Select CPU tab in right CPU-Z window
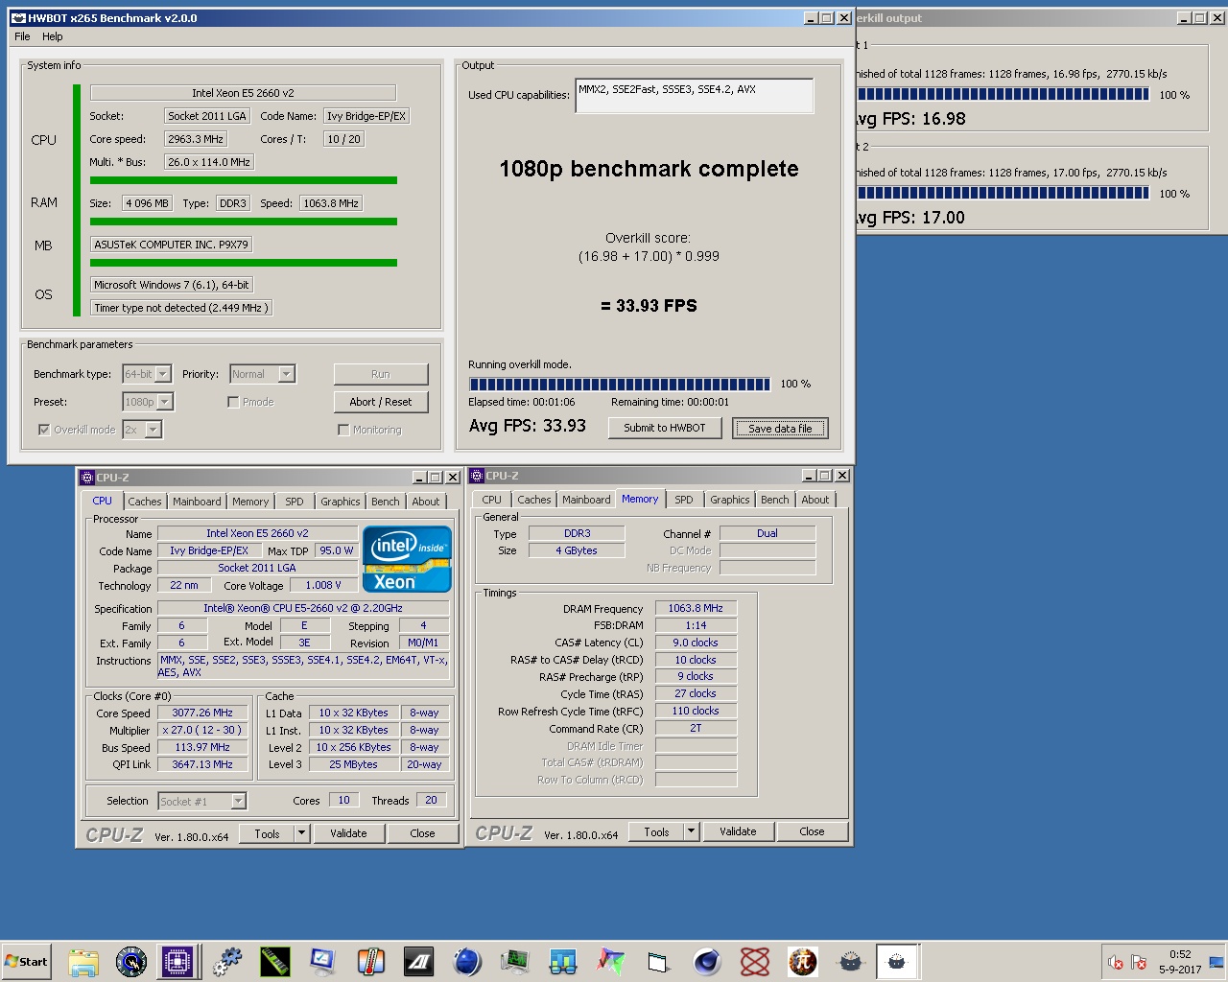 [492, 500]
